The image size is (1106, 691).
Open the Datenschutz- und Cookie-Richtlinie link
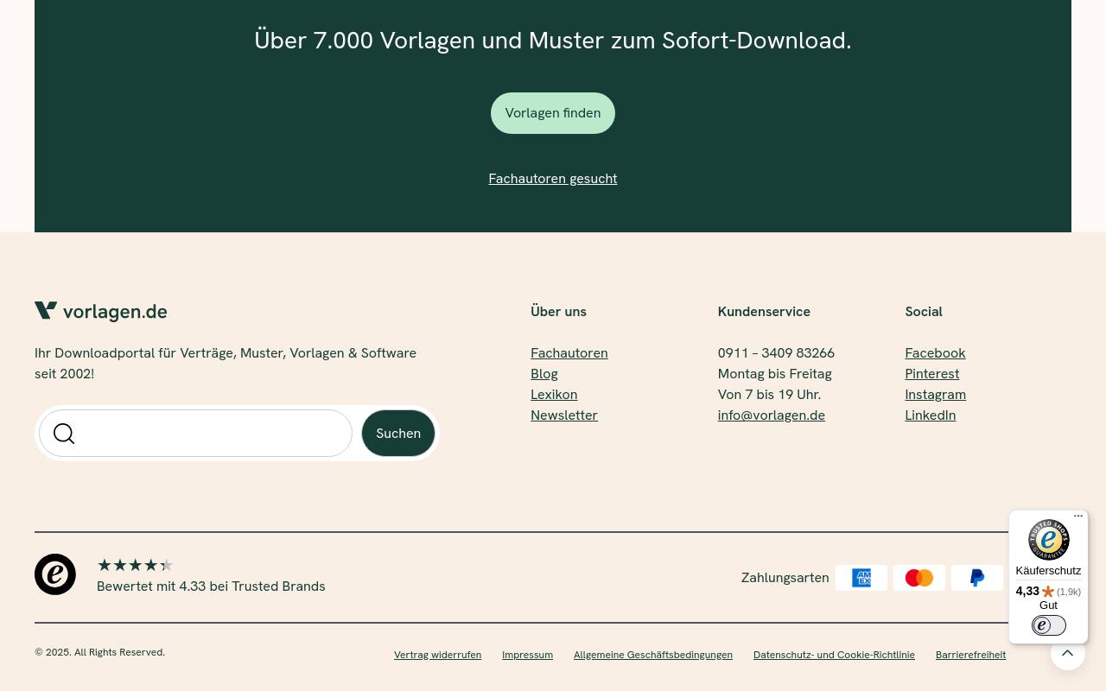click(834, 655)
